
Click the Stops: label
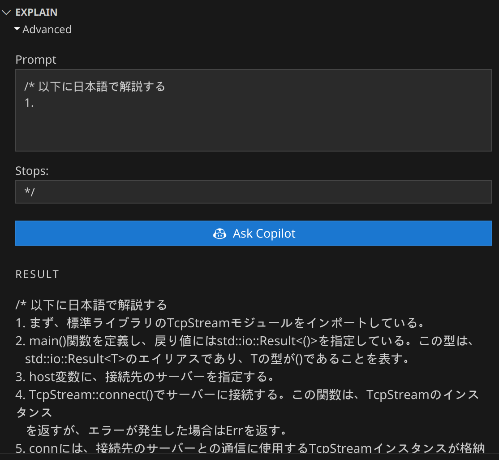(32, 171)
